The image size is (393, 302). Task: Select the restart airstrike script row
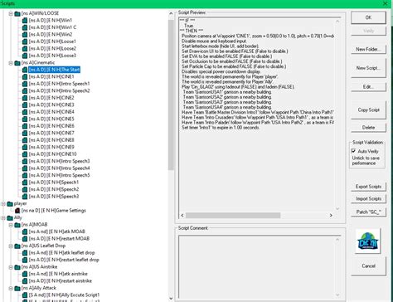pos(60,281)
